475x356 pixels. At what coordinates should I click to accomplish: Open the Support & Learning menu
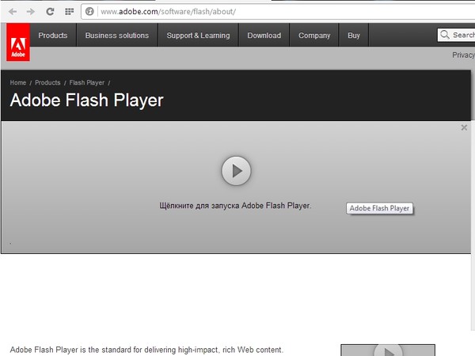click(x=198, y=36)
